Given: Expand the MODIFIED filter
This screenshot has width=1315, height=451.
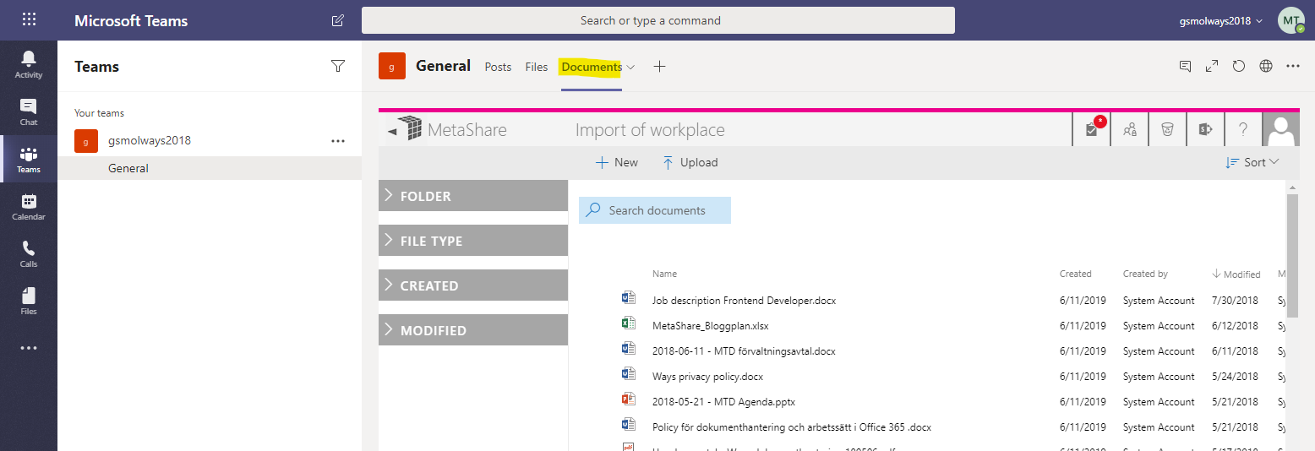Looking at the screenshot, I should [473, 330].
